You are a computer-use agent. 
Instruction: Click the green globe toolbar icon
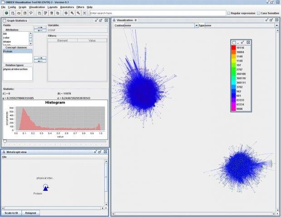pyautogui.click(x=6, y=13)
